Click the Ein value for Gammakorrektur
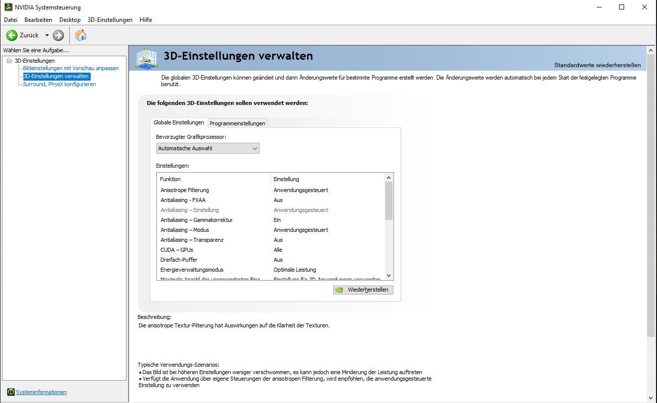657x403 pixels. click(277, 220)
